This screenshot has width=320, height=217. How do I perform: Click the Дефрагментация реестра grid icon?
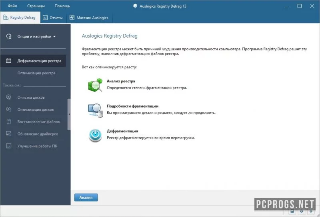tap(8, 61)
